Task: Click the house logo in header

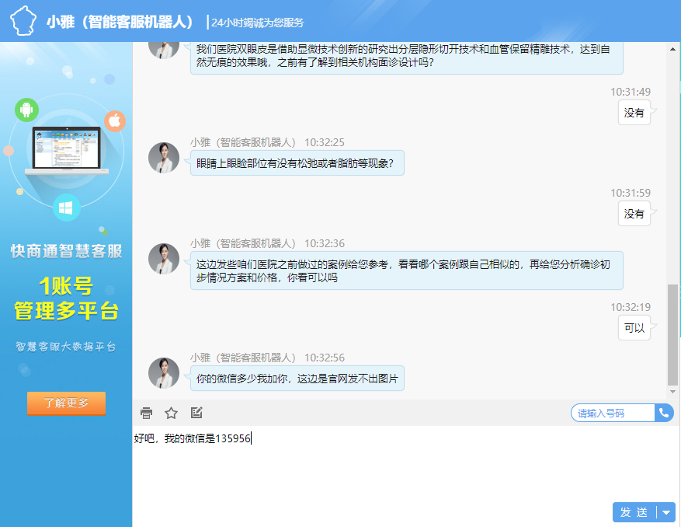Action: tap(25, 21)
